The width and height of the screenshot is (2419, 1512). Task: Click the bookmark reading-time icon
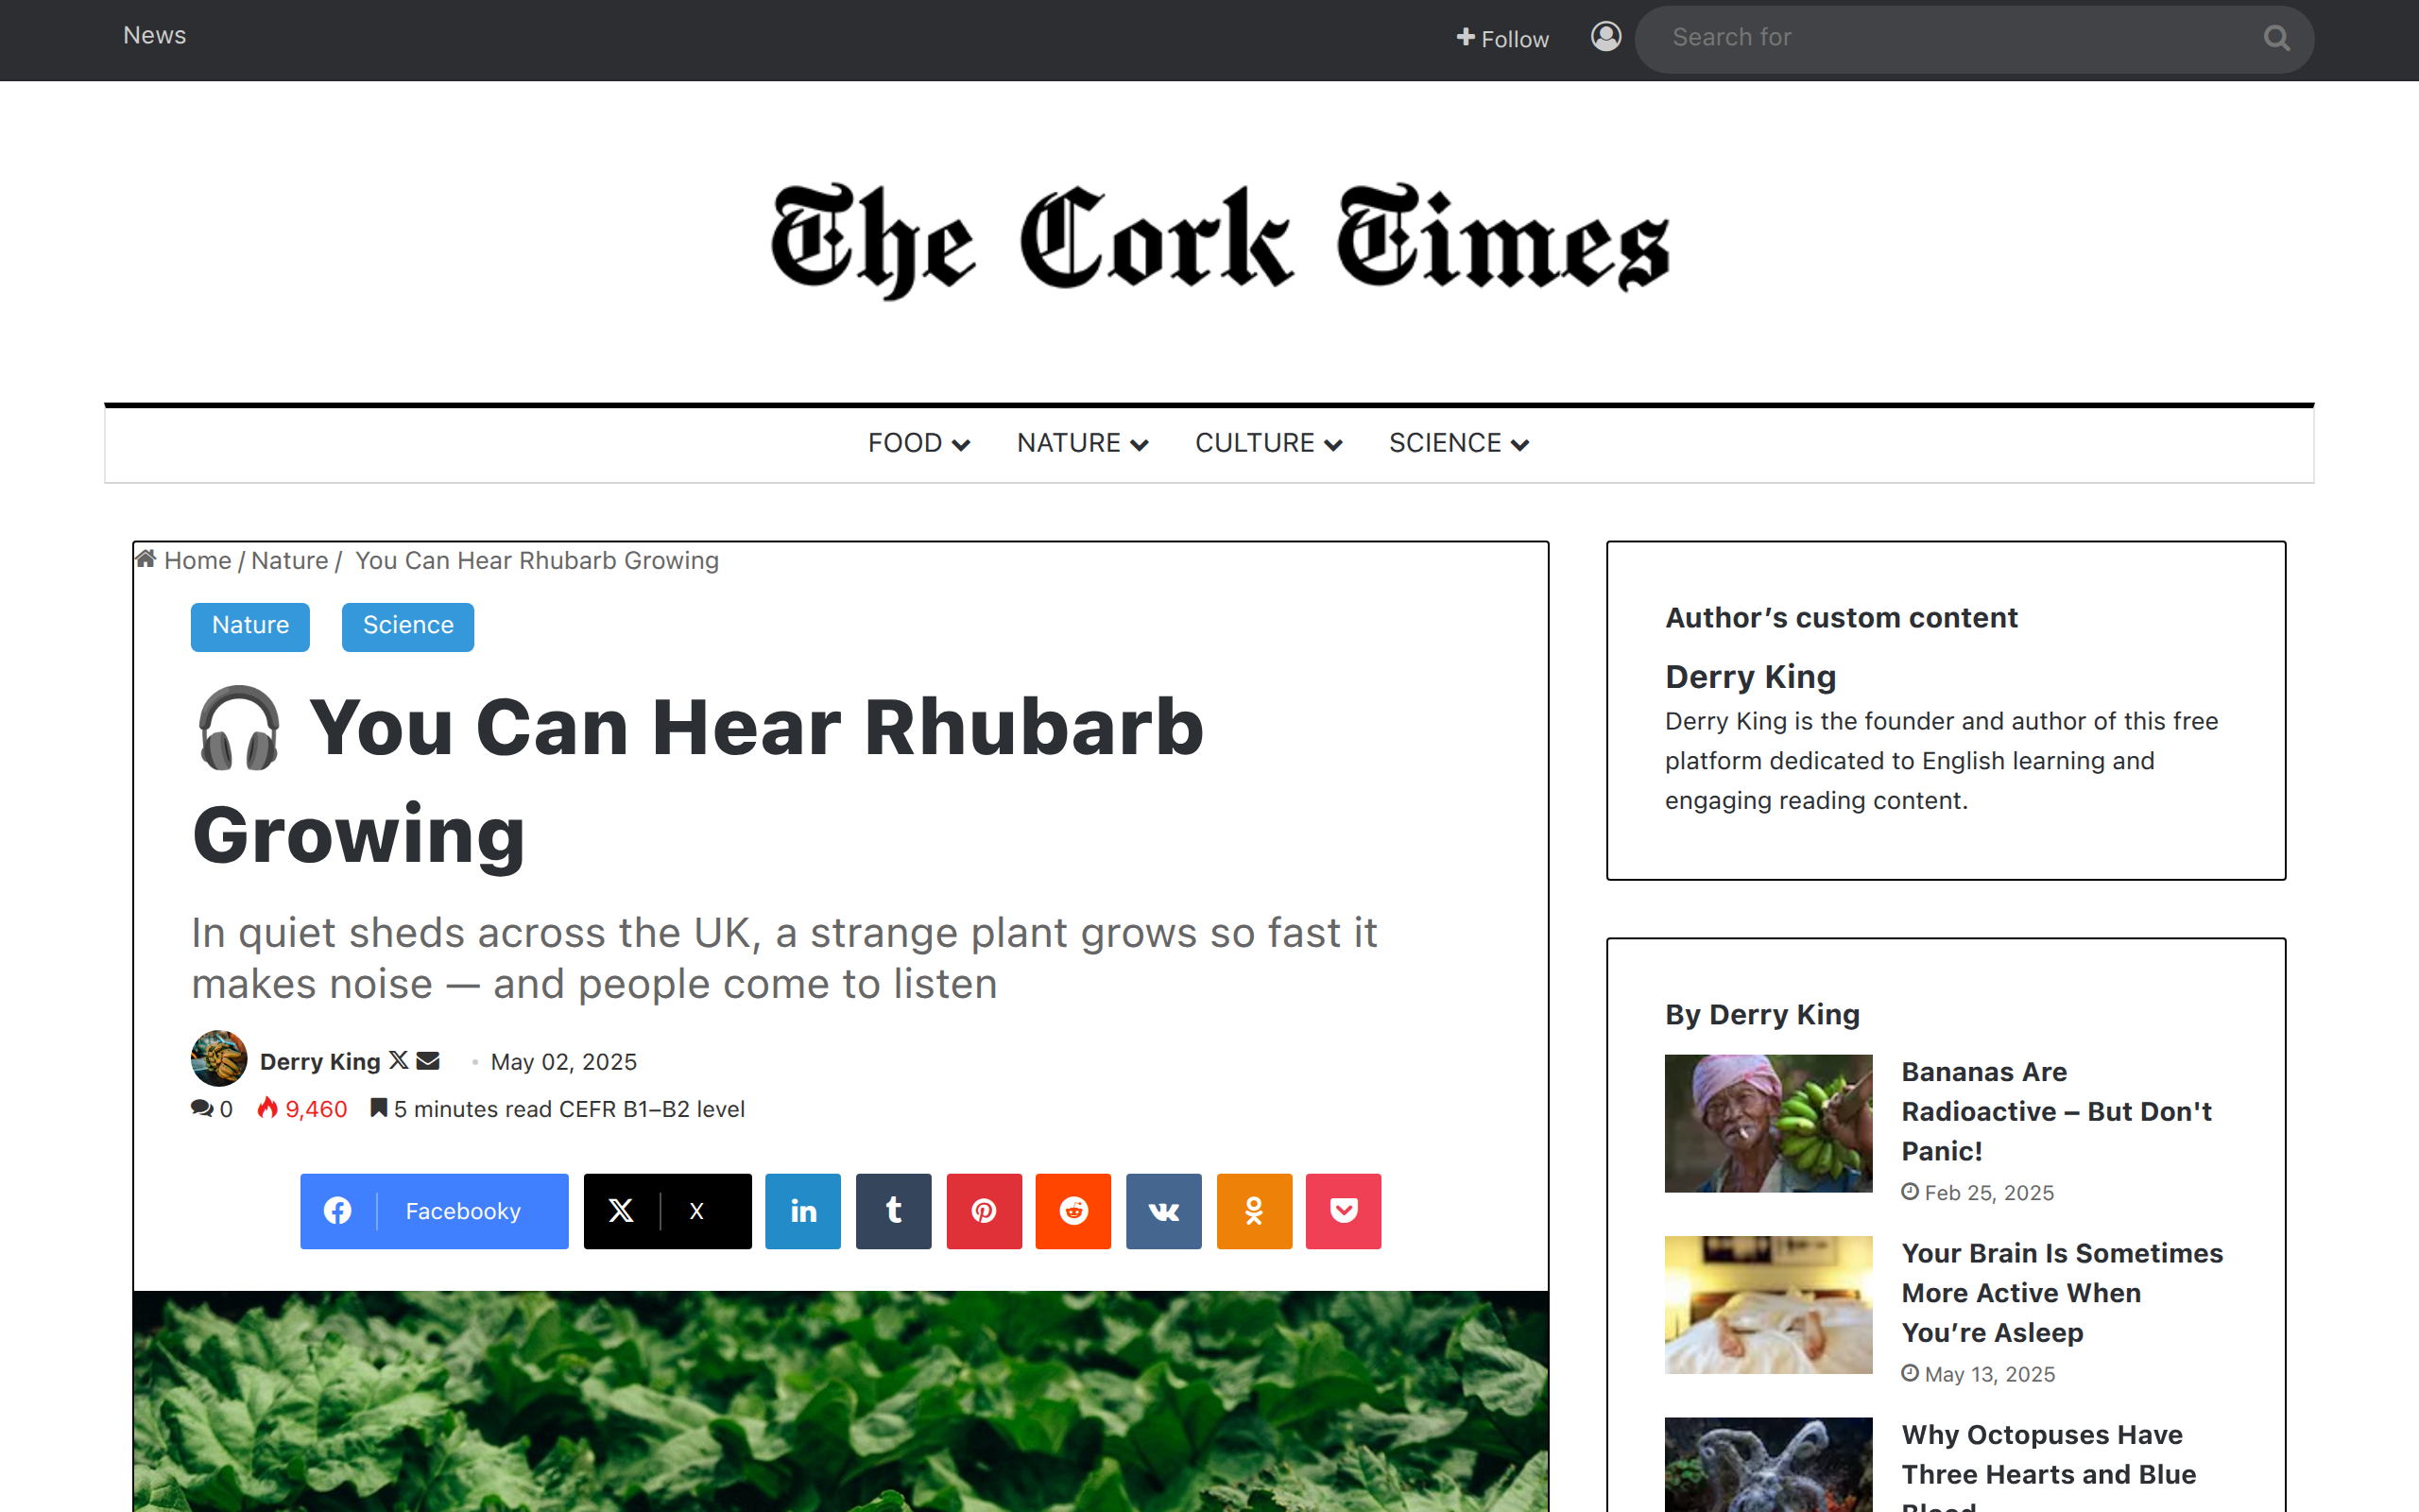pos(379,1107)
